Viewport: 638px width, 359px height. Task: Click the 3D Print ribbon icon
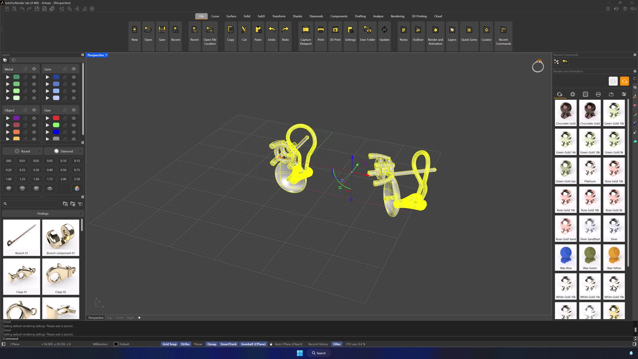click(x=335, y=30)
